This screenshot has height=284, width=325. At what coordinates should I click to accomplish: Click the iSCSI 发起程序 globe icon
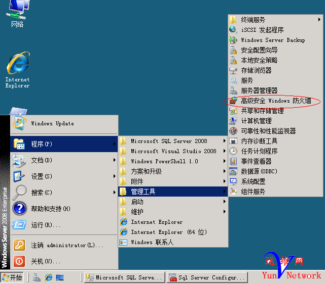tap(233, 30)
